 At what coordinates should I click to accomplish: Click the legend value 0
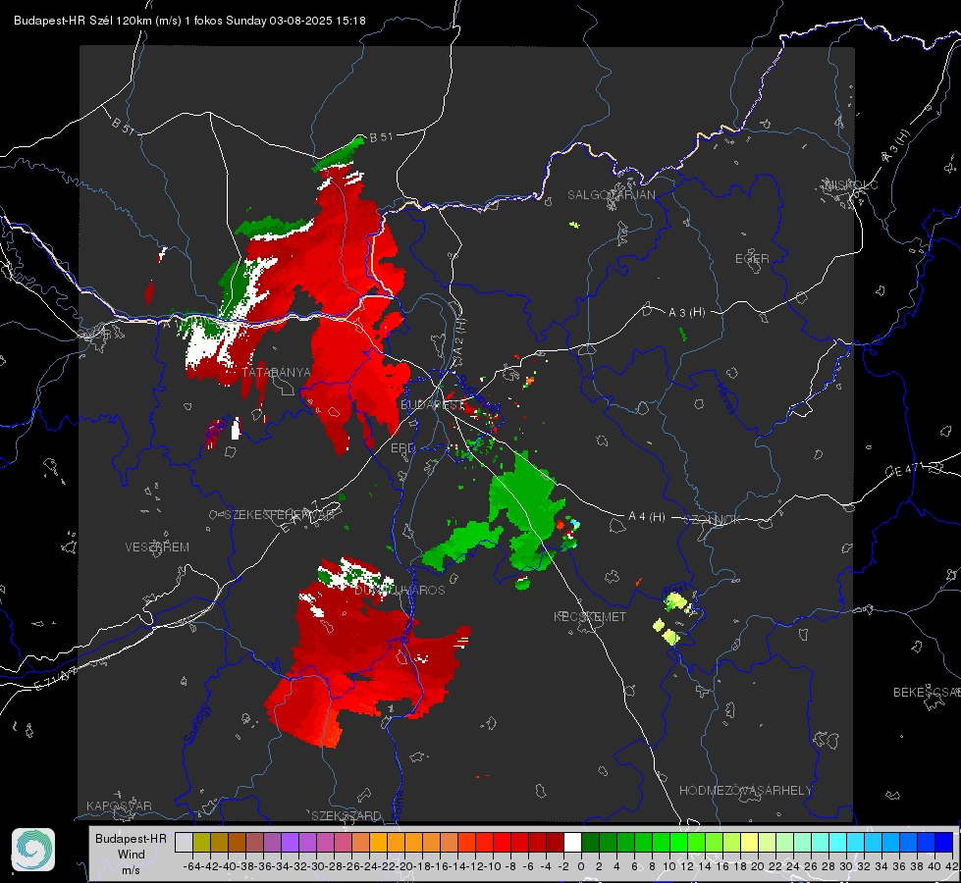[581, 866]
